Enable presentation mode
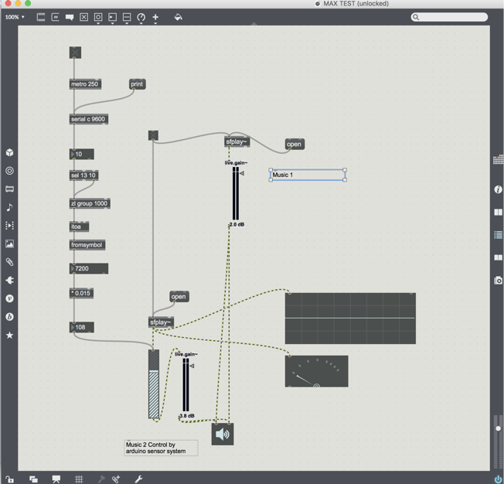Screen dimensions: 504x484 tap(56, 479)
